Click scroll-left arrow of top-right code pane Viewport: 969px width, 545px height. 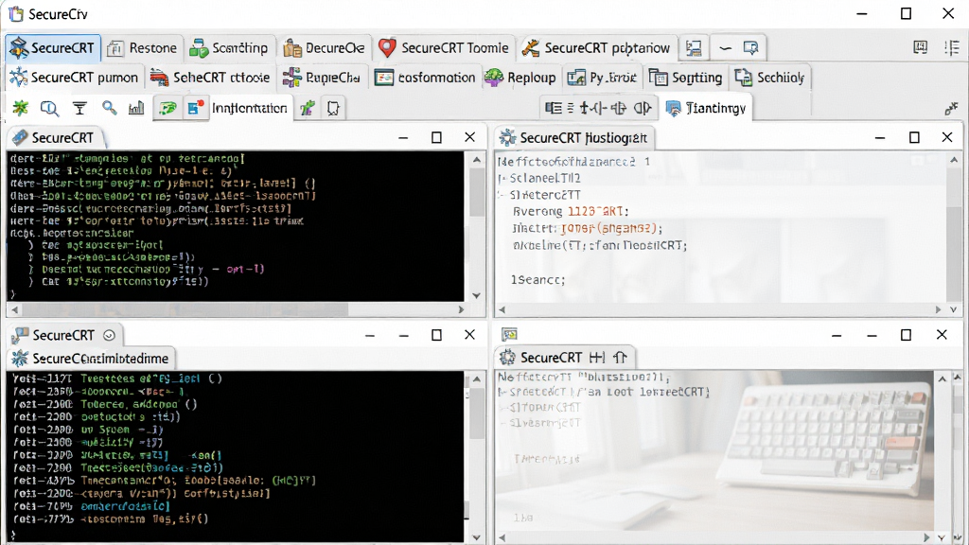(502, 309)
